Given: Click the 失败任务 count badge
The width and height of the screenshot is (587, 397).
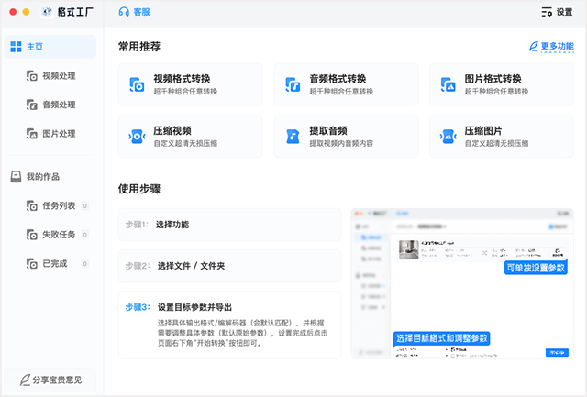Looking at the screenshot, I should [85, 235].
